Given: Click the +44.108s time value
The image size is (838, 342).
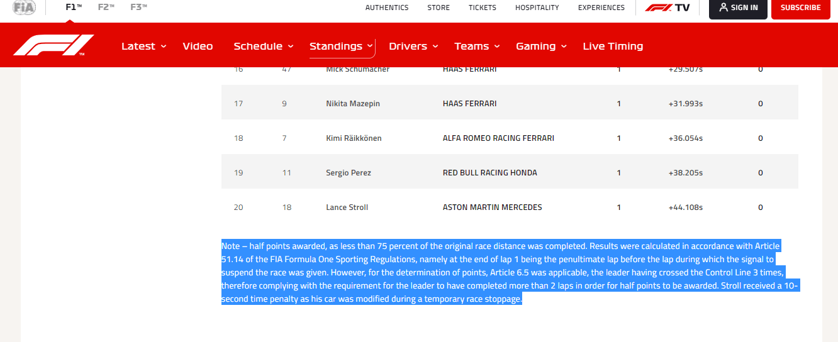Looking at the screenshot, I should click(685, 207).
